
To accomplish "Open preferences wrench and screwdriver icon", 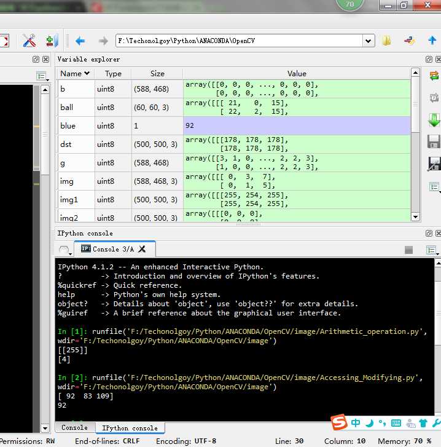I will [x=29, y=41].
